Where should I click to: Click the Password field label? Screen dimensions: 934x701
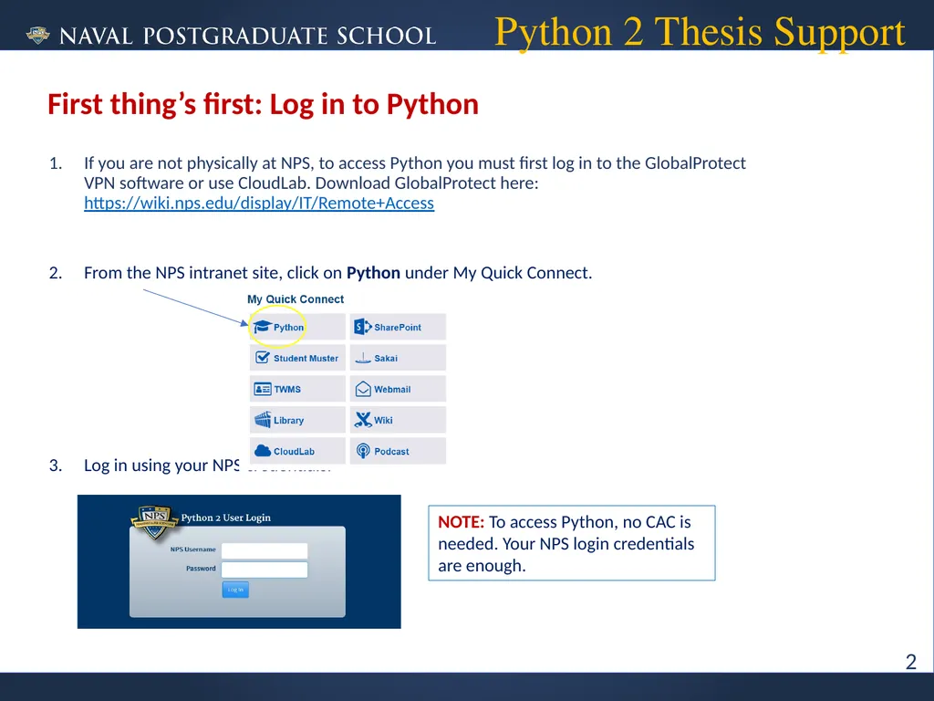(201, 568)
